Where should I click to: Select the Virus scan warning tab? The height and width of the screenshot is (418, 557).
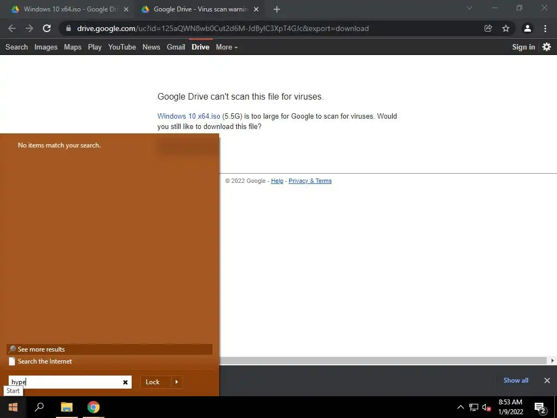(201, 9)
